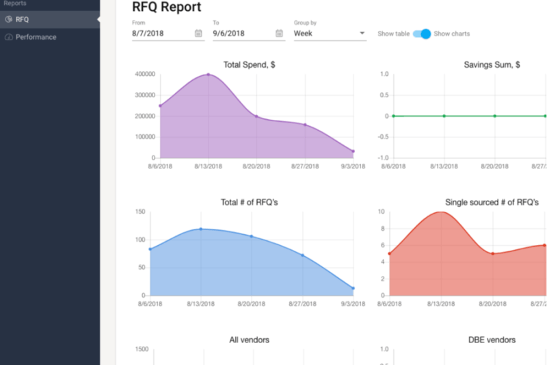Open the RFQ report in sidebar
This screenshot has width=547, height=365.
23,19
